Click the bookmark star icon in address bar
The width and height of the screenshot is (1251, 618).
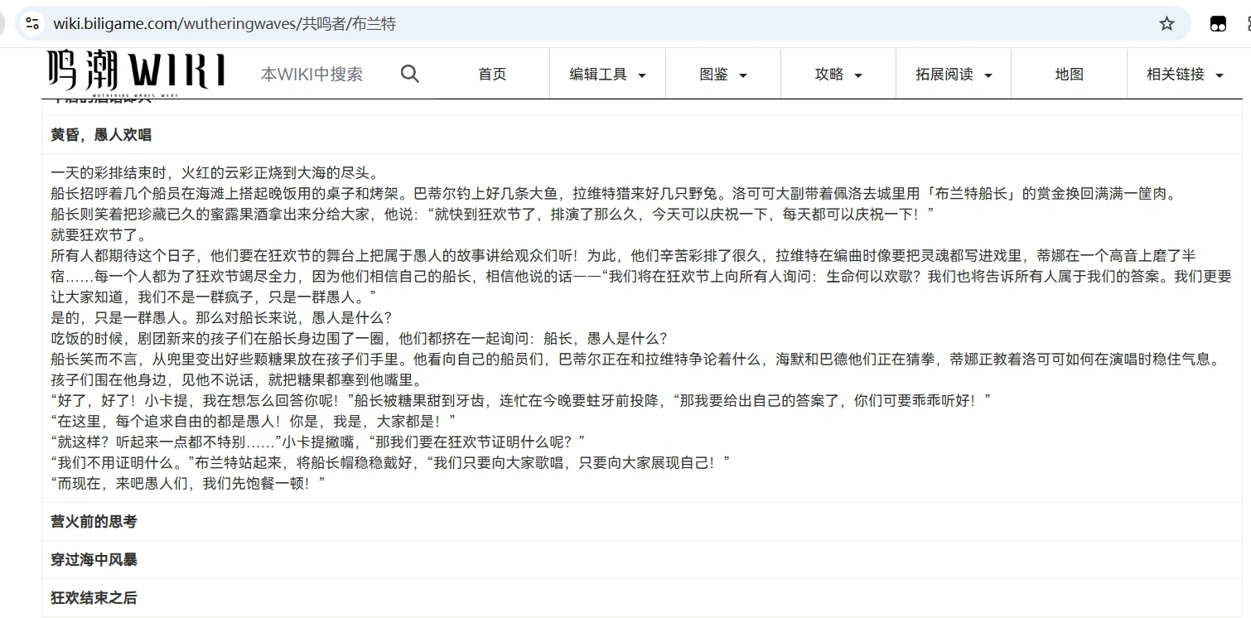[x=1166, y=24]
